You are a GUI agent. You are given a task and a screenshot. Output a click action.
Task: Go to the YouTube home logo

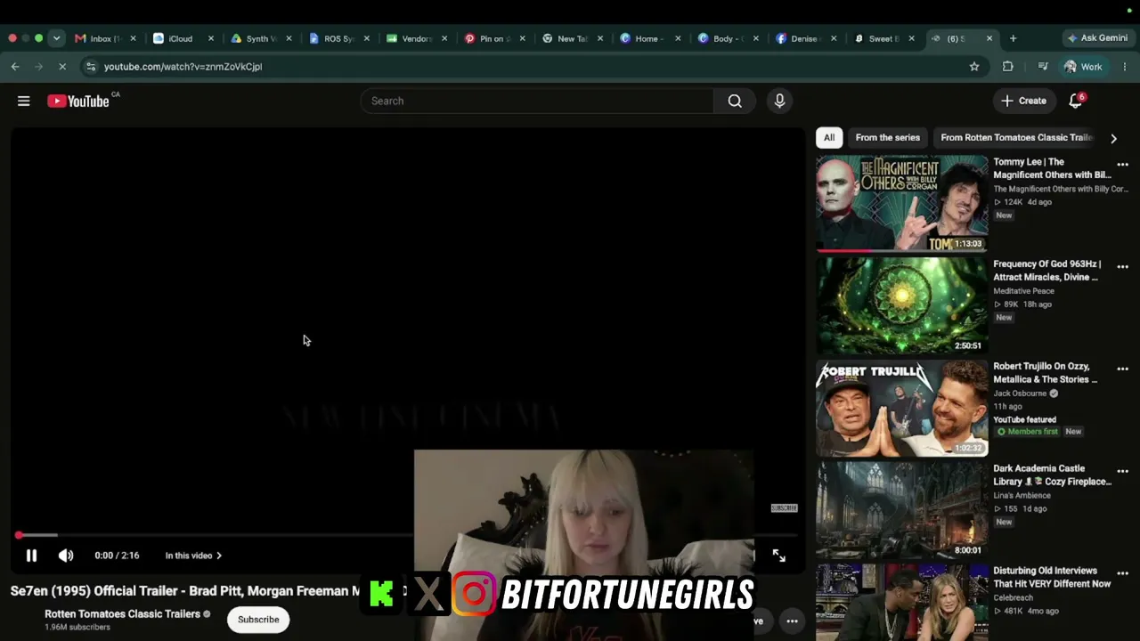point(78,101)
